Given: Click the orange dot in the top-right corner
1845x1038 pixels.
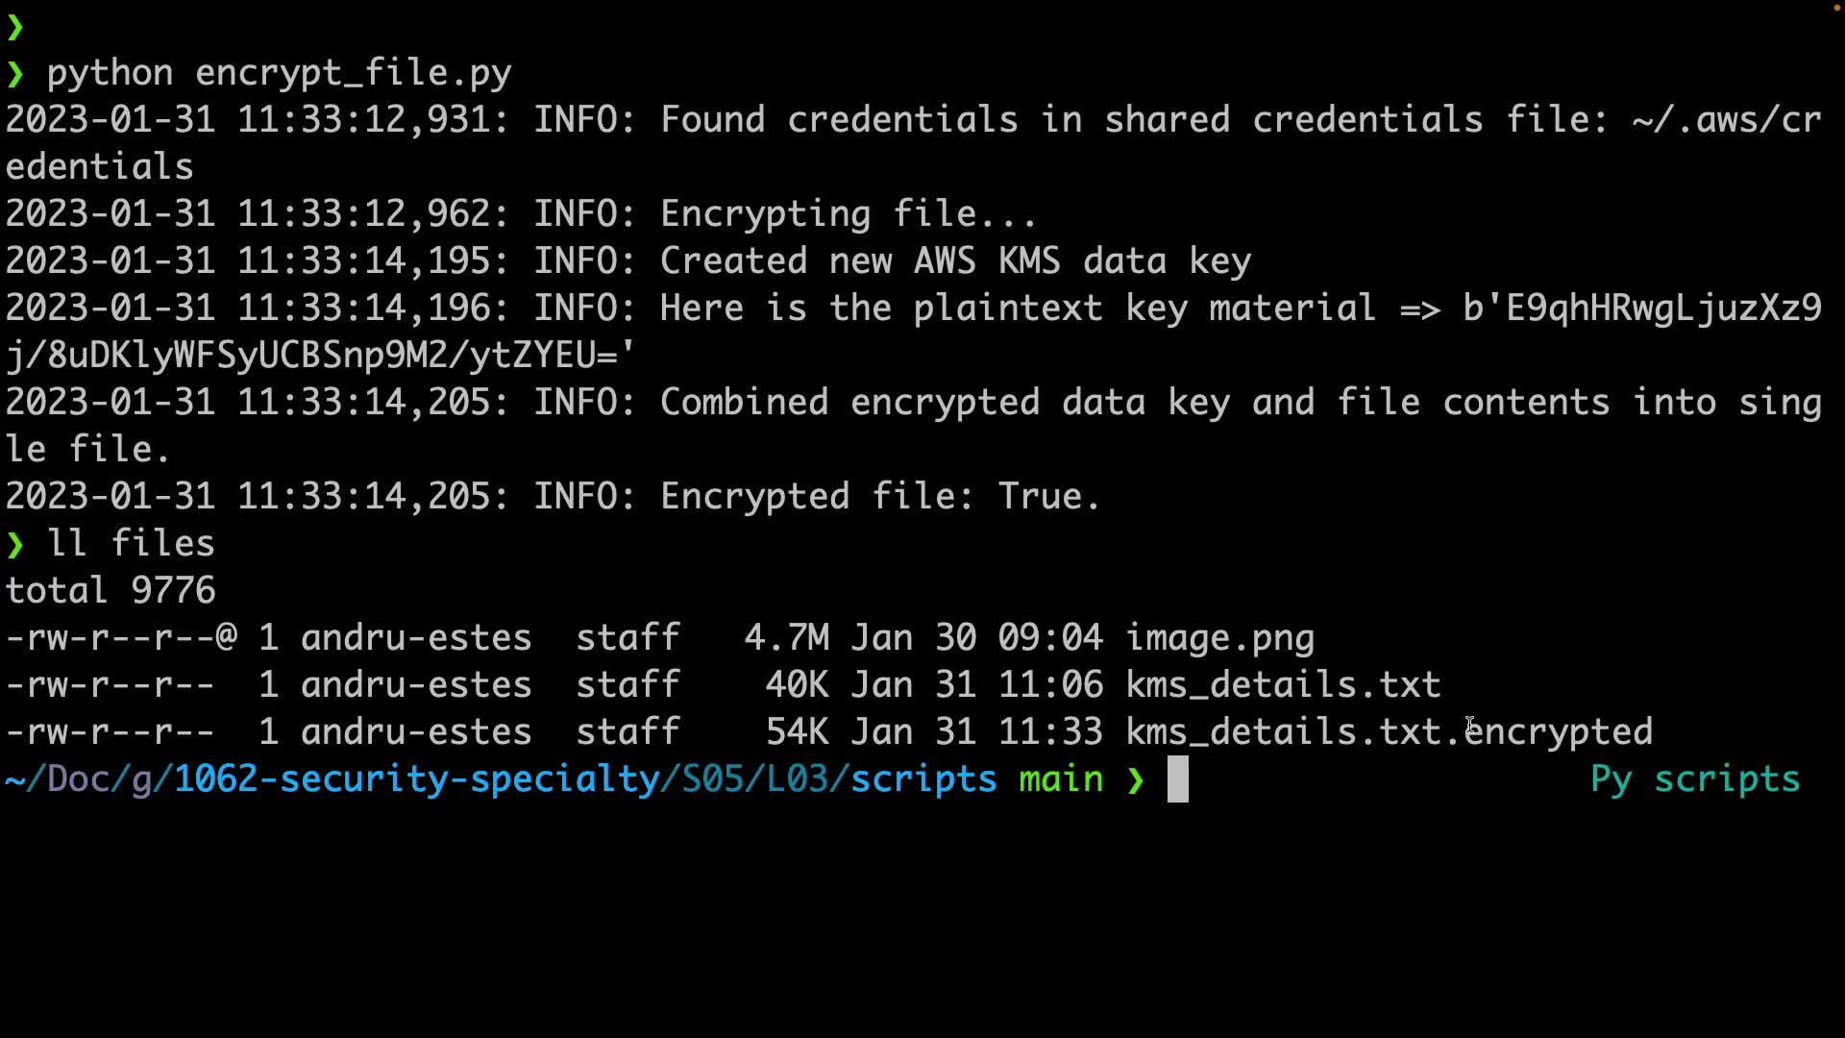Looking at the screenshot, I should point(1836,8).
